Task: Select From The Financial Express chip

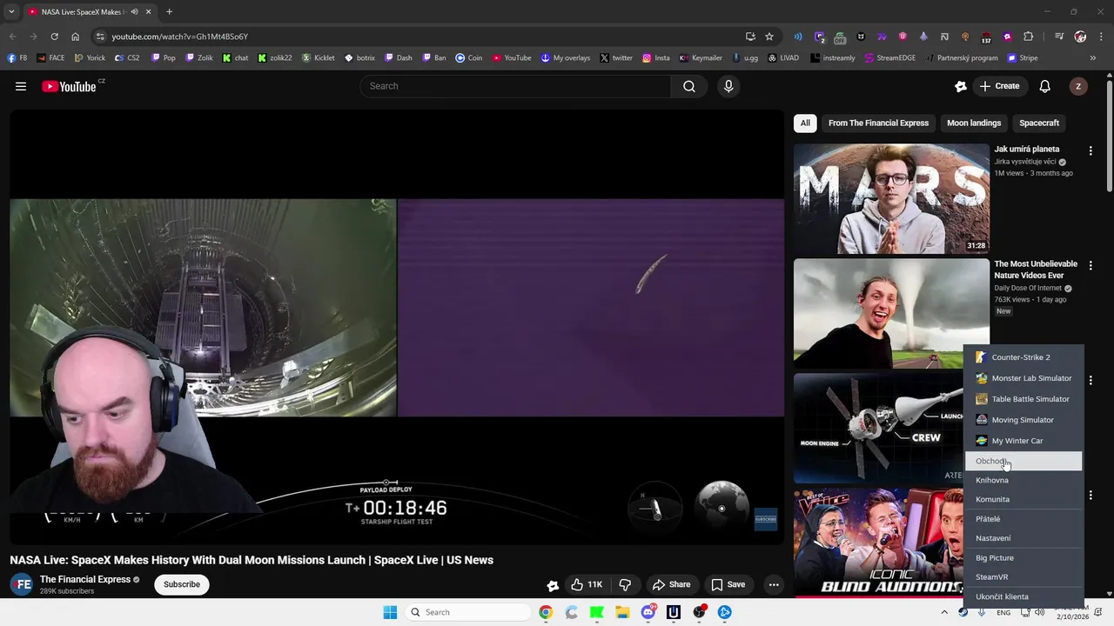Action: coord(878,123)
